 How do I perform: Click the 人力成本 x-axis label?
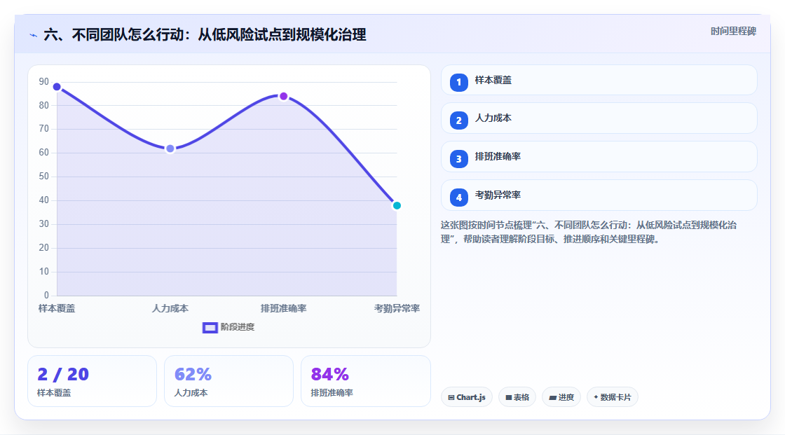[x=170, y=309]
